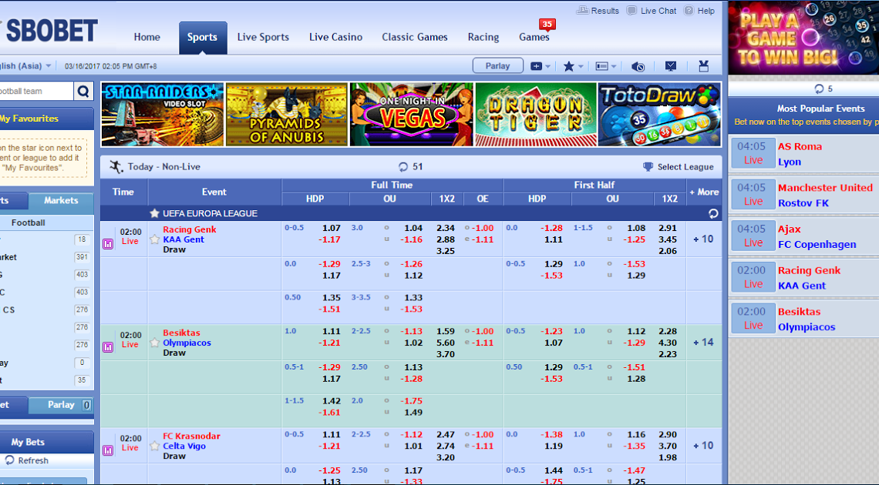Switch to the Parlay bet slip tab
The height and width of the screenshot is (485, 879).
coord(61,405)
